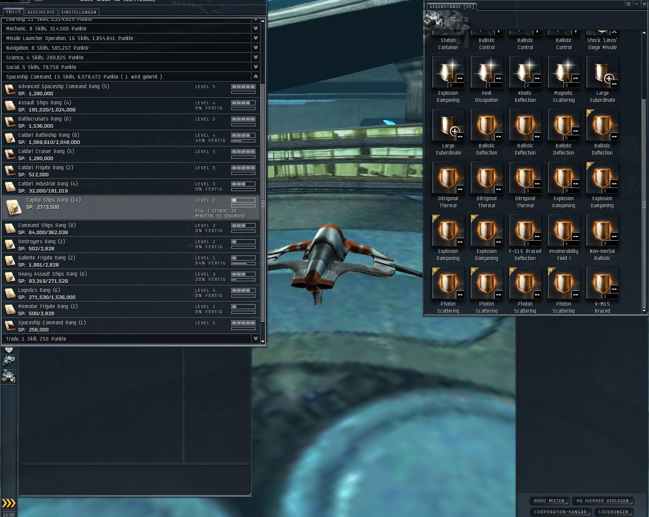The height and width of the screenshot is (517, 649).
Task: Click the Caldari Frigate skill book icon
Action: [x=10, y=171]
